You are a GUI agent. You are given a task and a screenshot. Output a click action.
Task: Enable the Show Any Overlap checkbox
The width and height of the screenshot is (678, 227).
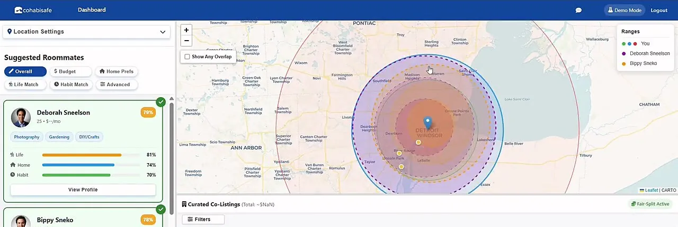click(187, 56)
